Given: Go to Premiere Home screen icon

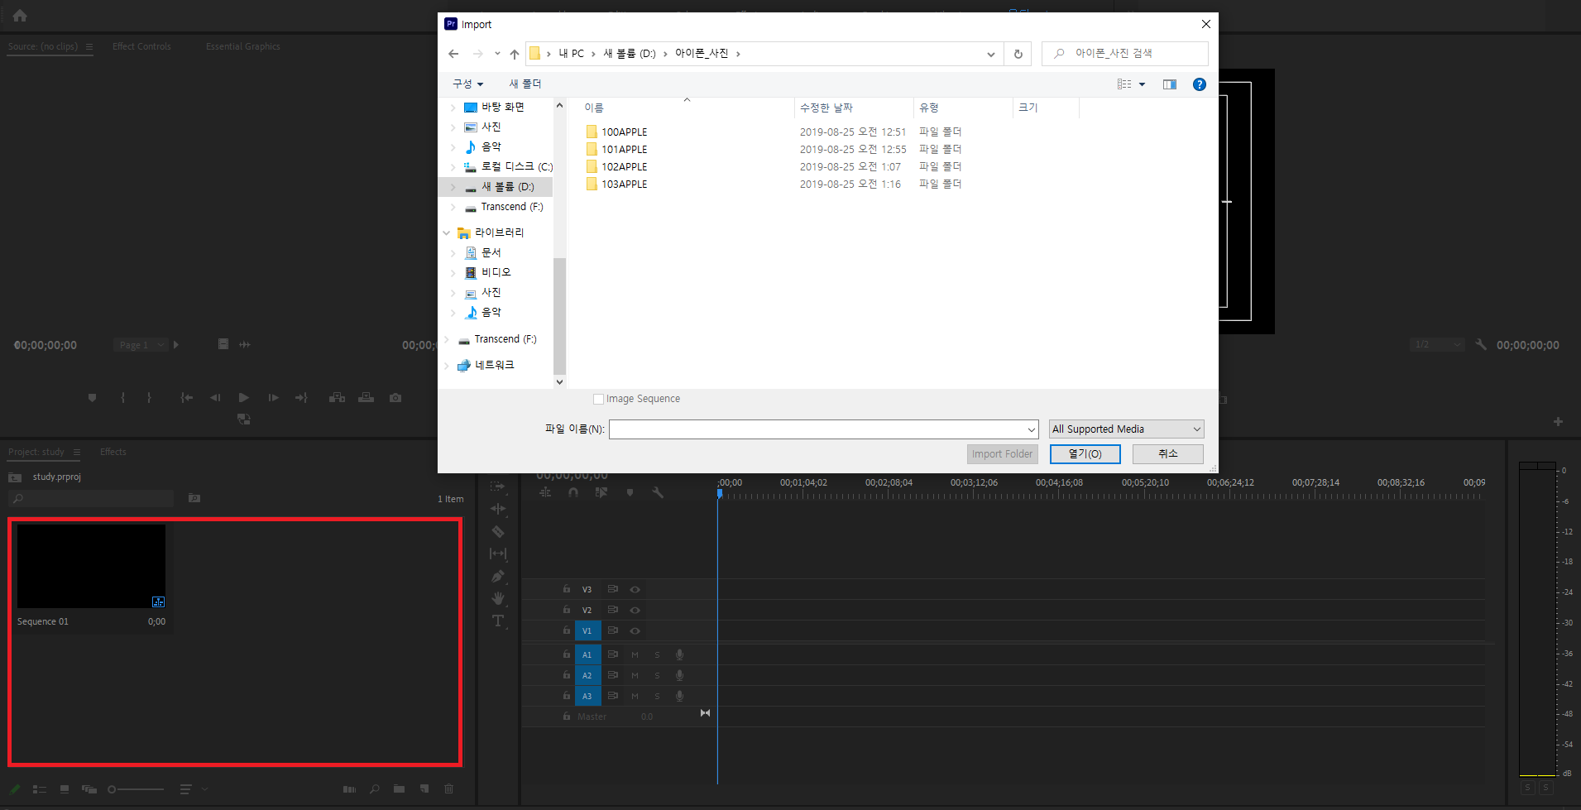Looking at the screenshot, I should (20, 16).
